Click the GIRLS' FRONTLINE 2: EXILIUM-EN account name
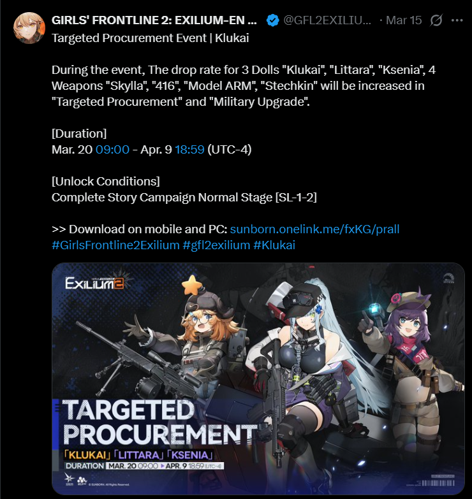 (154, 20)
